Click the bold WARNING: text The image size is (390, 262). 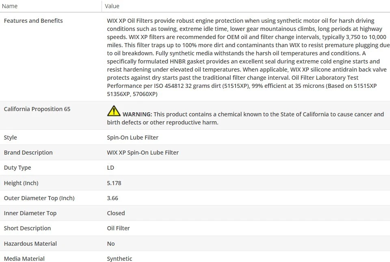[x=137, y=114]
